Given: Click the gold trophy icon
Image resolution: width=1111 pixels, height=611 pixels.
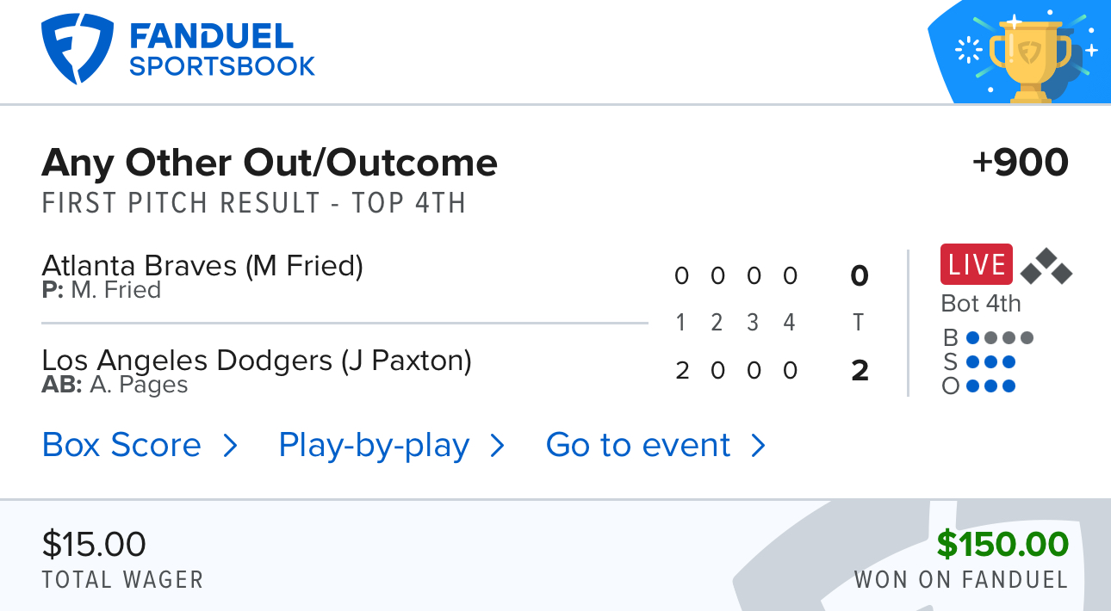Looking at the screenshot, I should point(1030,56).
